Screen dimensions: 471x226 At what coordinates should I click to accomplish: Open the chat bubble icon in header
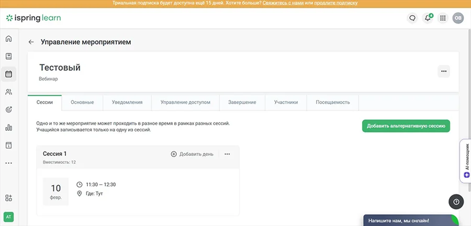point(412,18)
